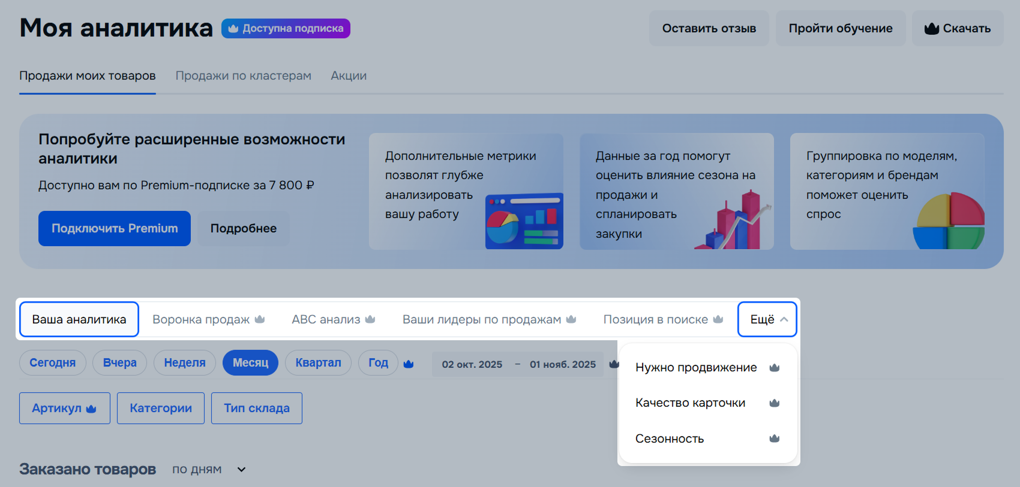Select the Квартал period chip
The width and height of the screenshot is (1020, 487).
tap(318, 363)
